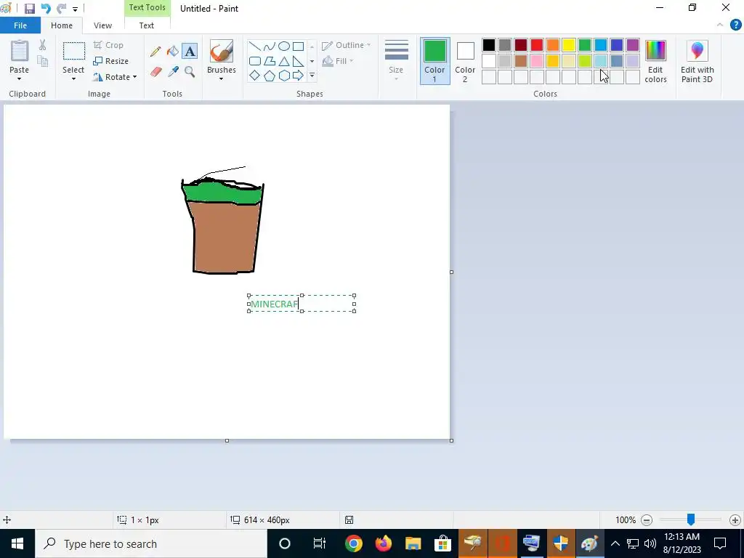
Task: Click the Text Tools contextual tab header
Action: click(147, 7)
